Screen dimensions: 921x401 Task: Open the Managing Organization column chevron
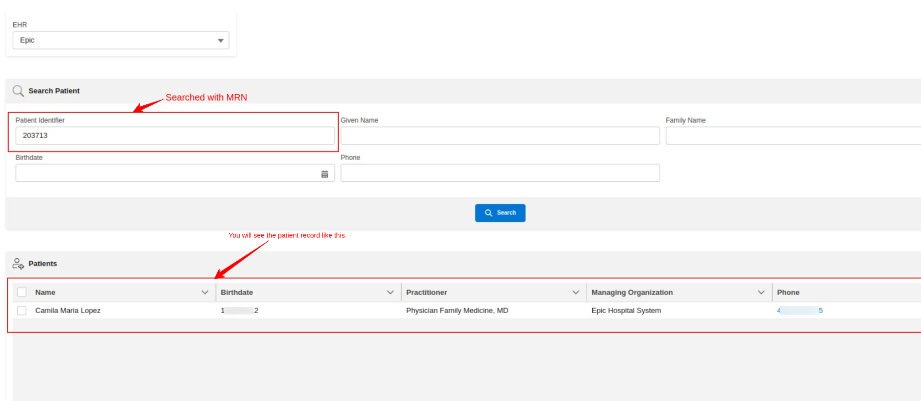761,292
